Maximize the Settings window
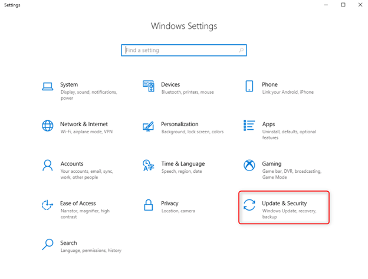The height and width of the screenshot is (279, 368). coord(343,5)
